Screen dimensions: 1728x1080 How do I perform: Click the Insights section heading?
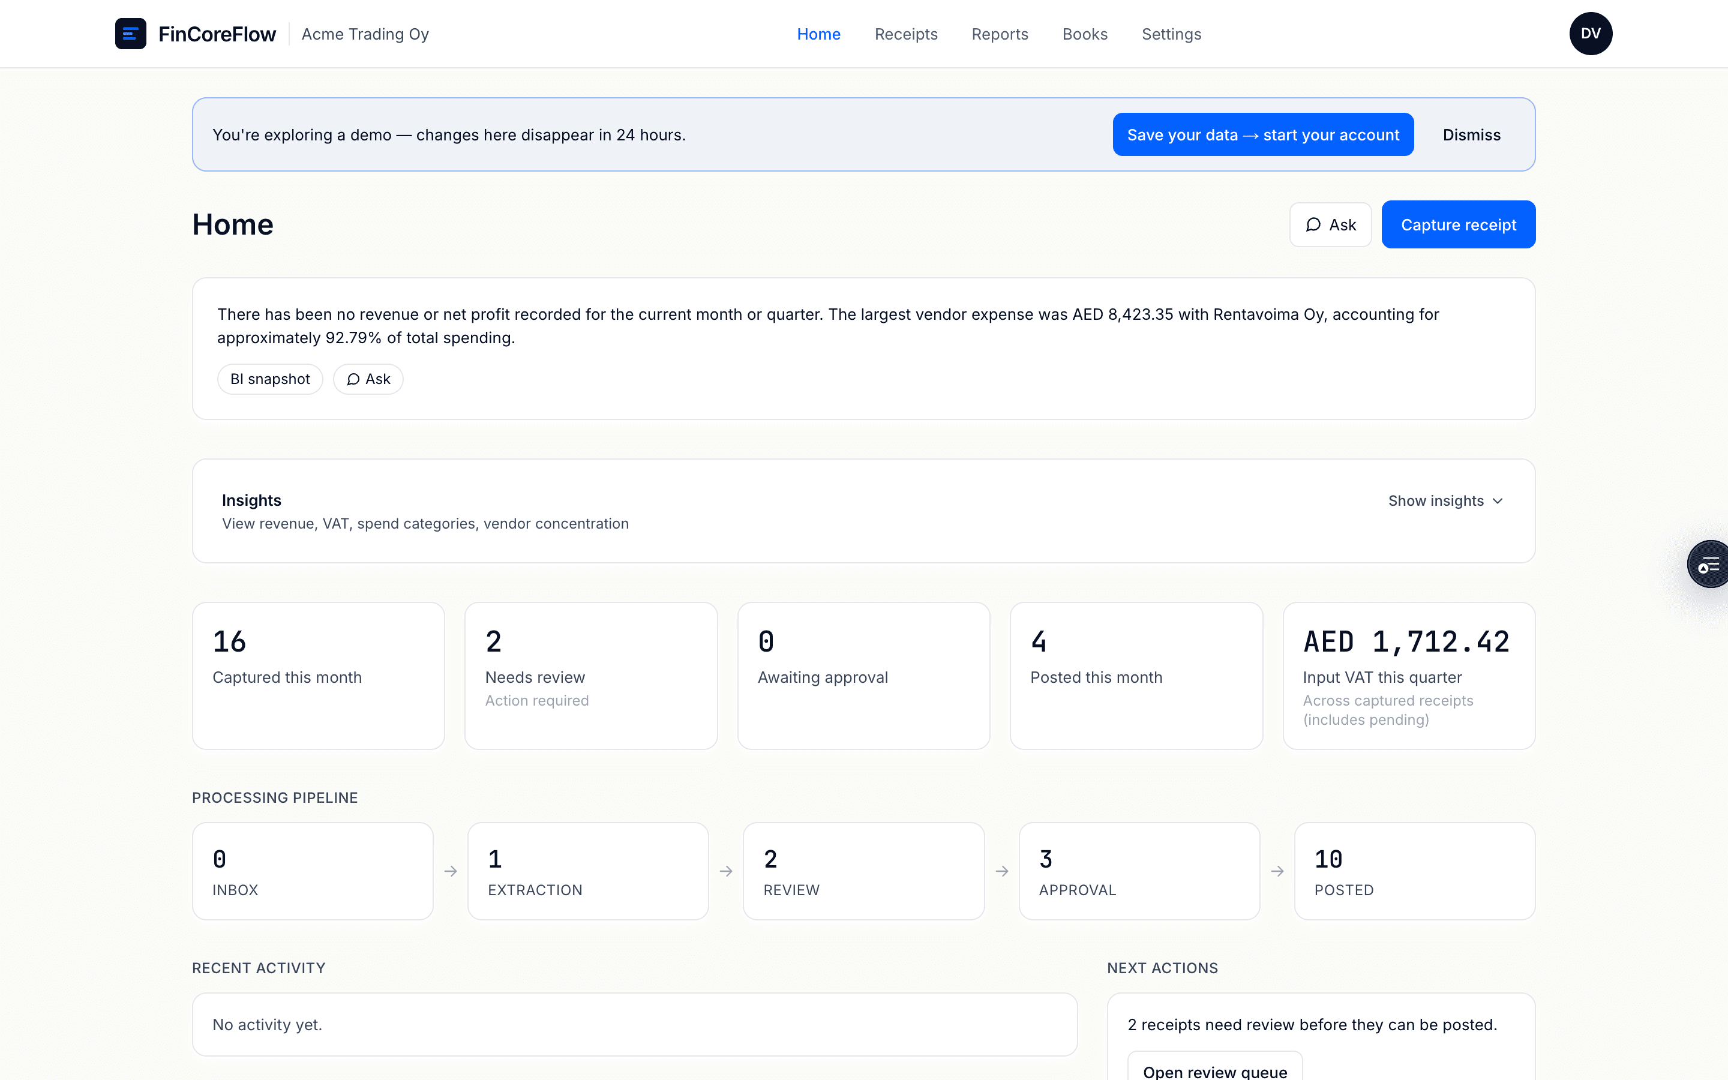[x=251, y=500]
